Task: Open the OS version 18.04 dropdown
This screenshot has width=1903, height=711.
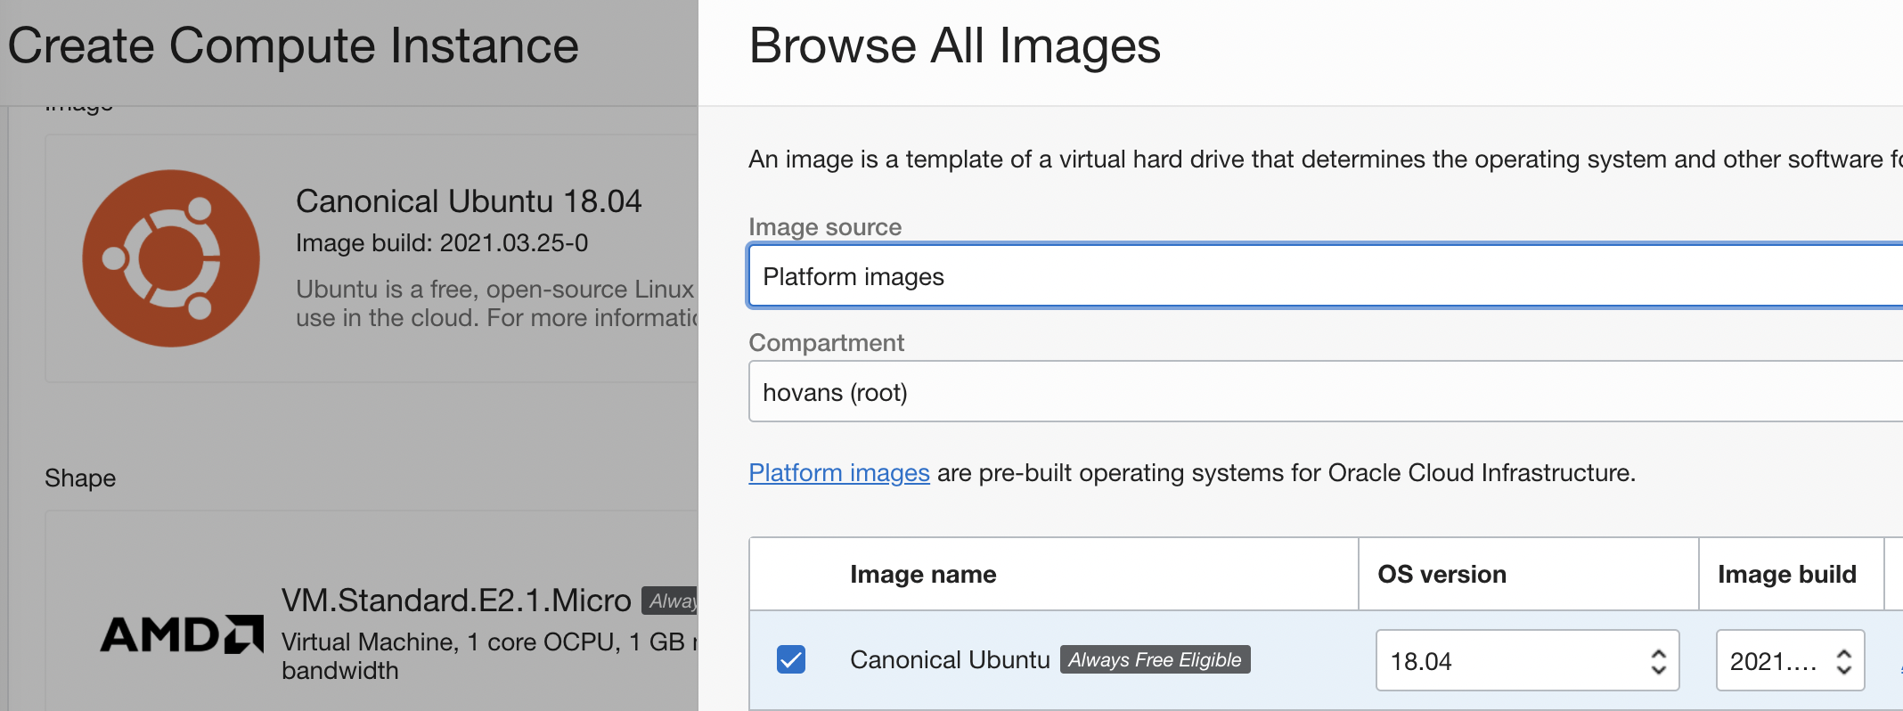Action: click(x=1527, y=660)
